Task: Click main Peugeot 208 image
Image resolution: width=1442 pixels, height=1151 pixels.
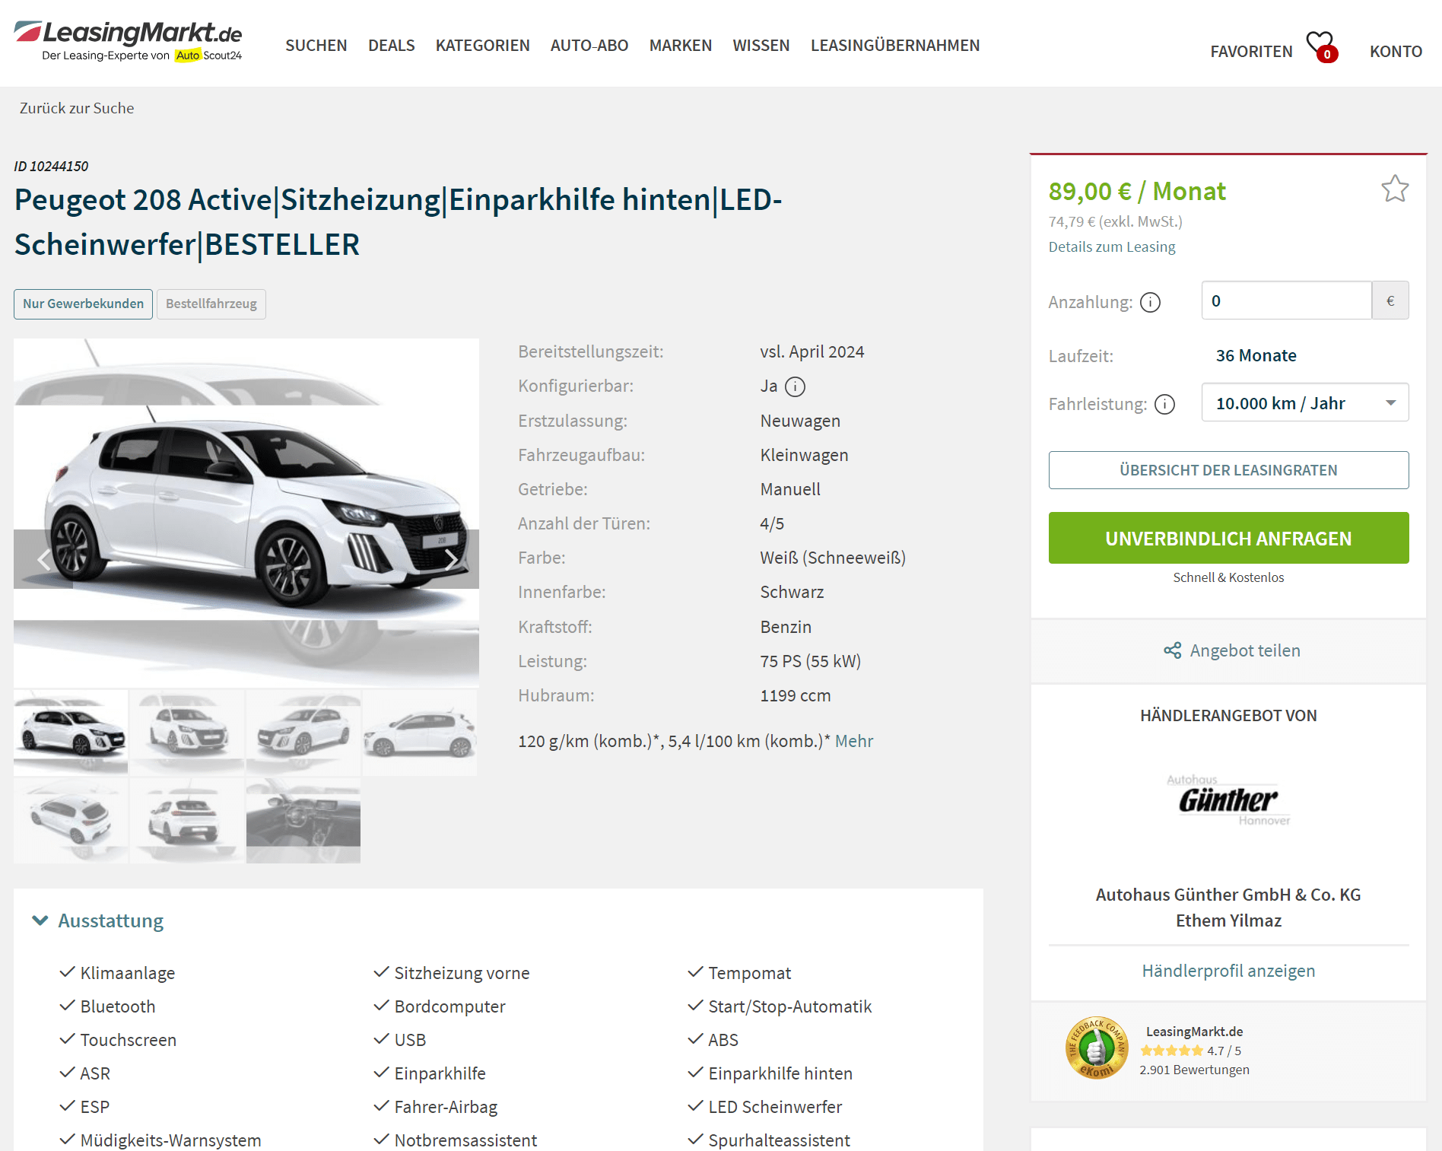Action: click(x=246, y=513)
